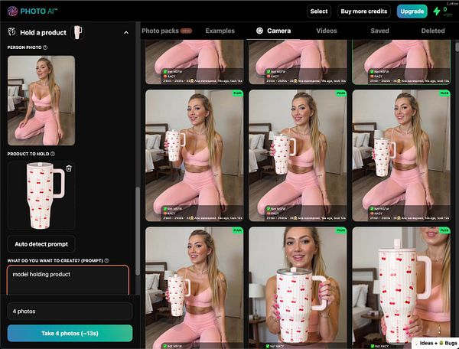Click the NEW badge on Photo packs
The image size is (459, 349).
[x=186, y=31]
